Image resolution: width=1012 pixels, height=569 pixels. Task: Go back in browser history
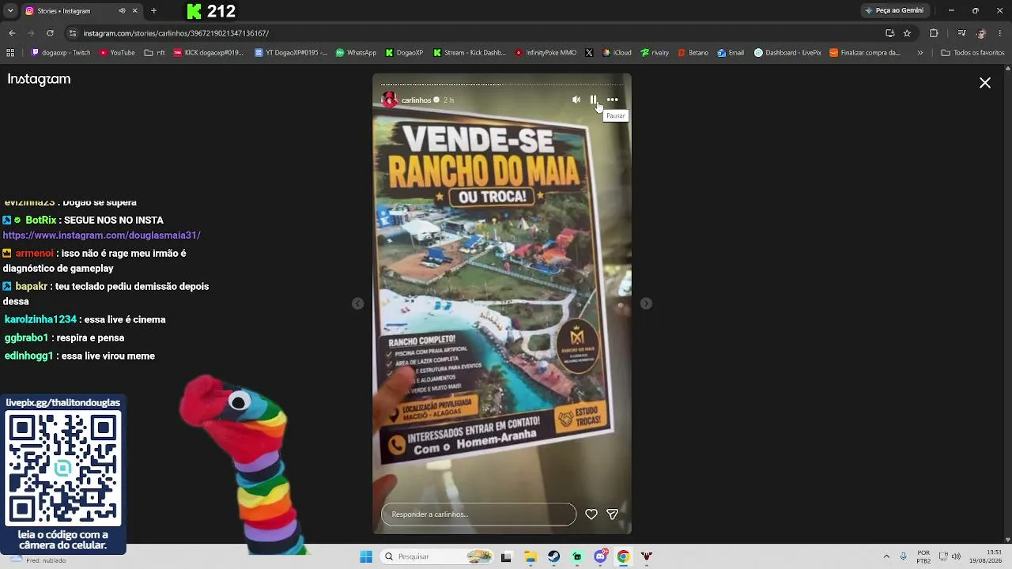[x=12, y=33]
